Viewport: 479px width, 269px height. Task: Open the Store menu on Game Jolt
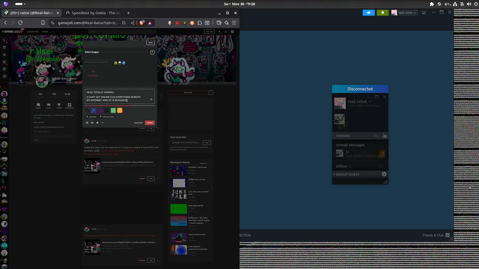[x=45, y=31]
